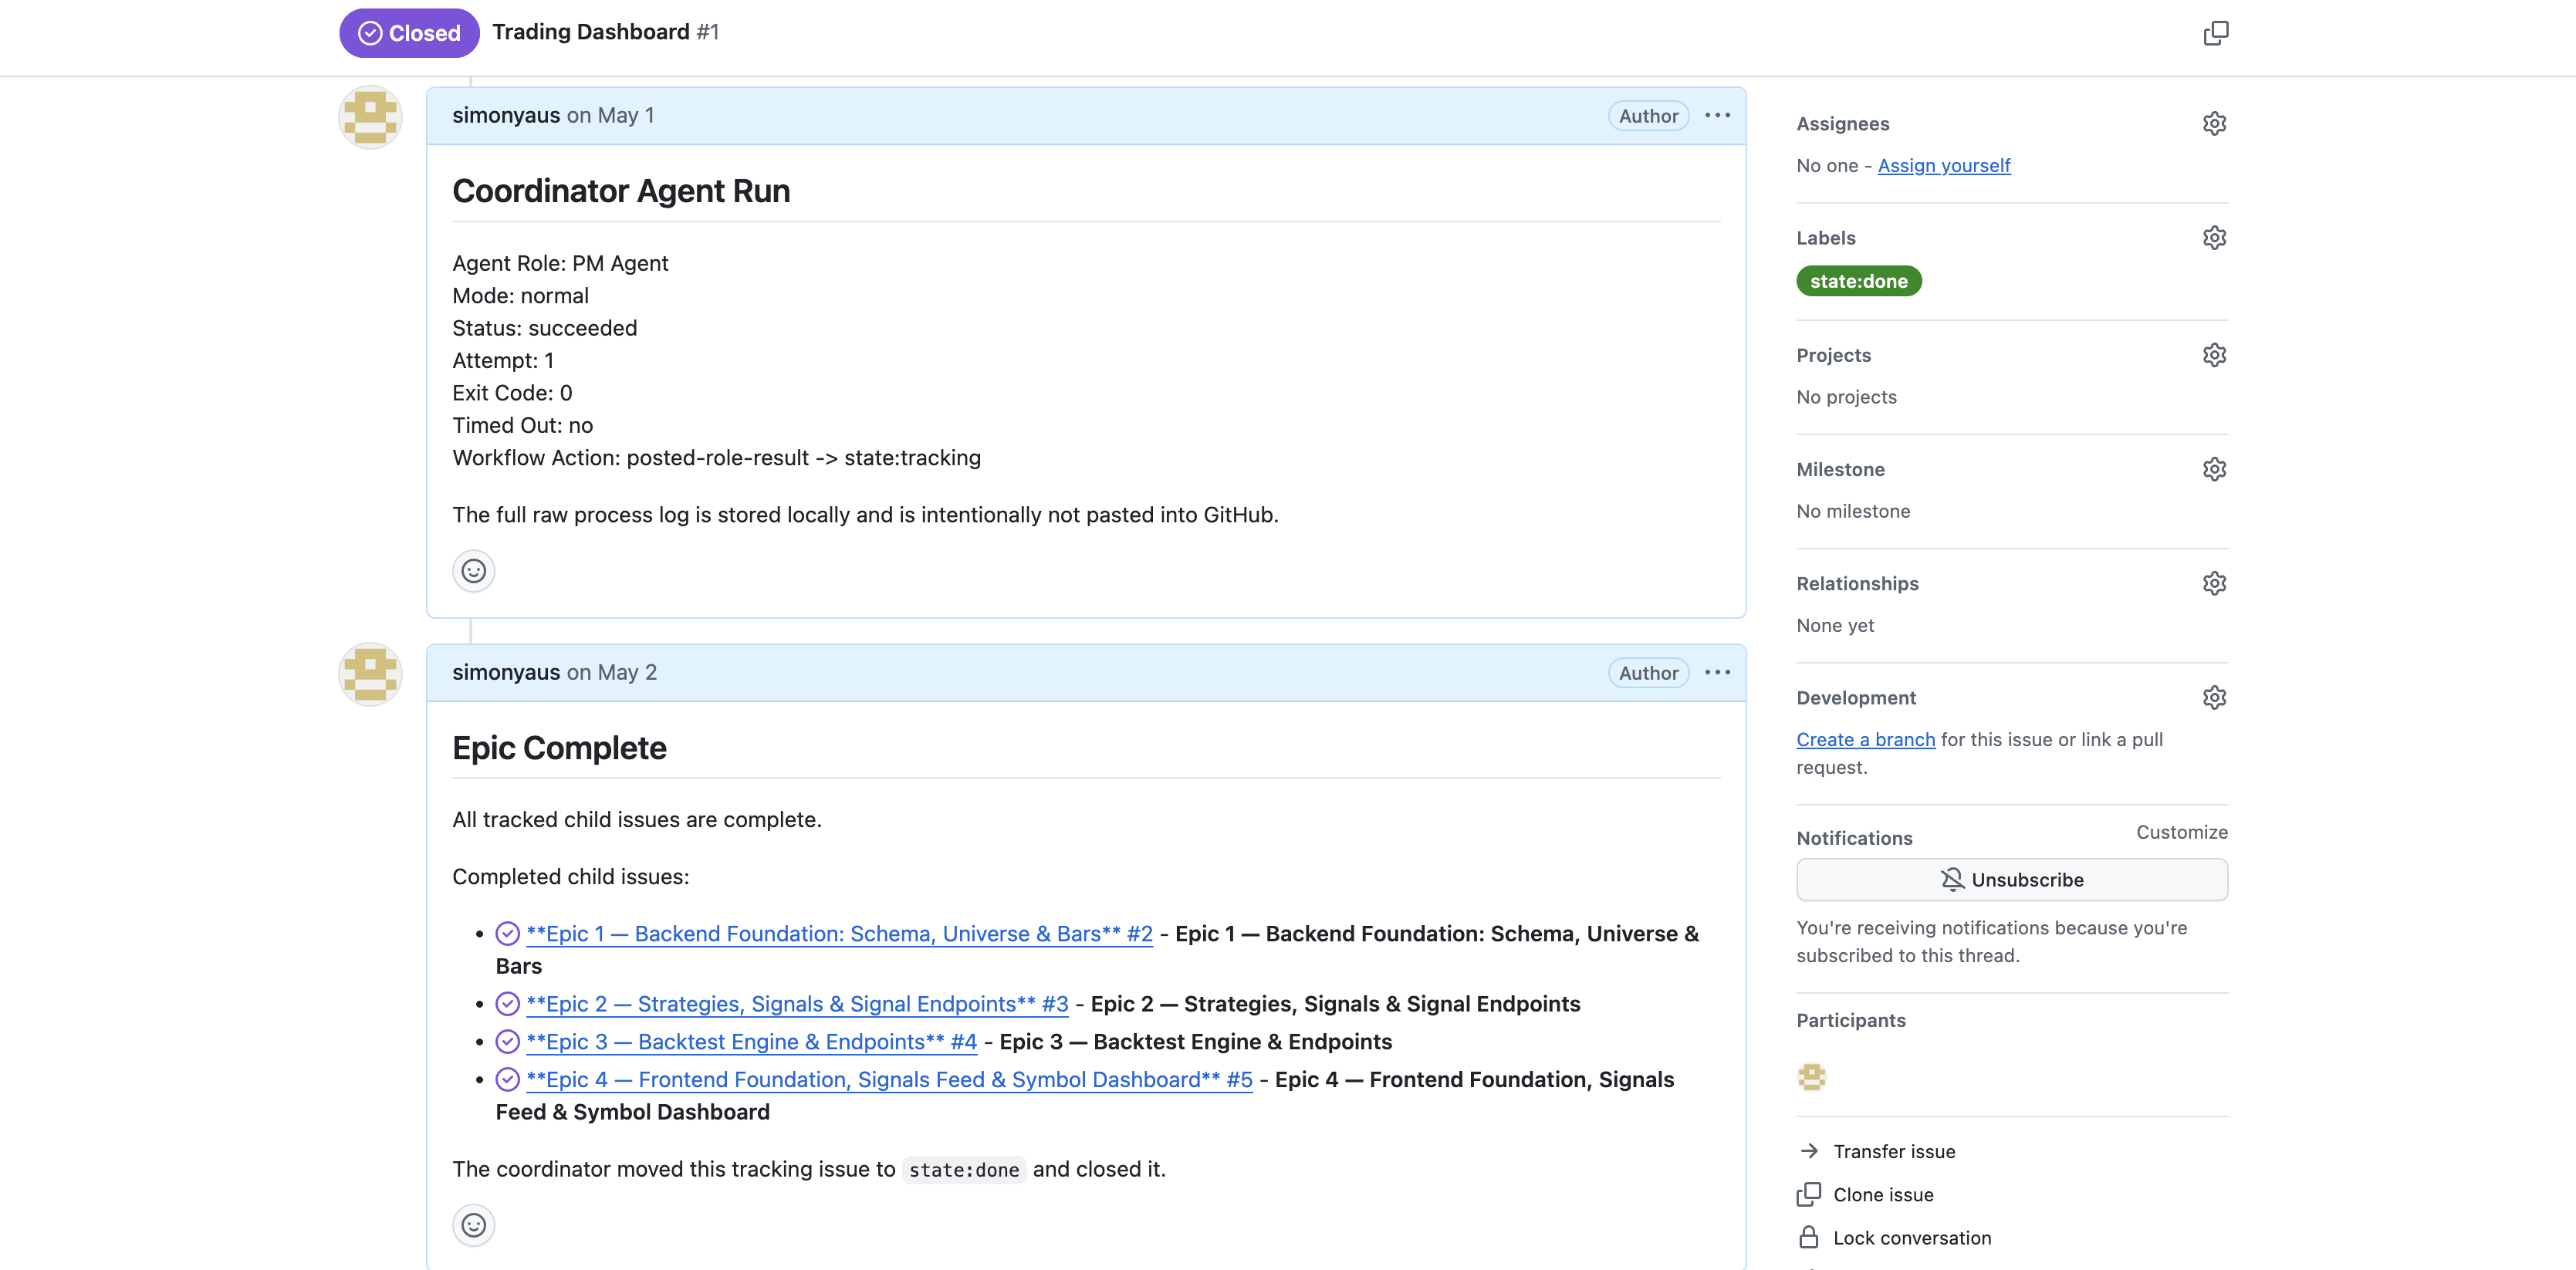2576x1270 pixels.
Task: Click simonyaus username on May 2 comment
Action: [505, 672]
